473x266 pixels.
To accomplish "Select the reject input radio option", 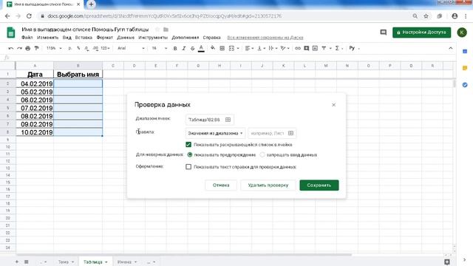I will point(262,154).
